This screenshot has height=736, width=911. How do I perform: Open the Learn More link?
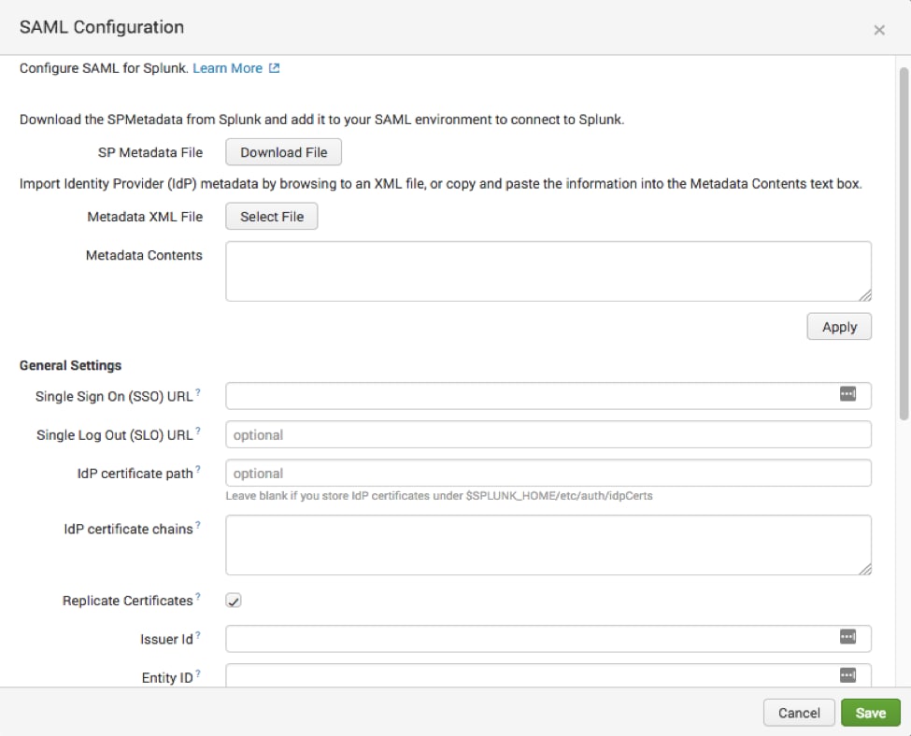228,68
